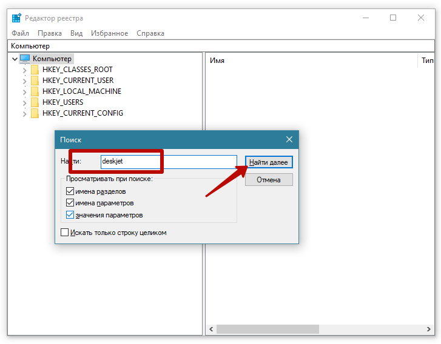Click the HKEY_LOCAL_MACHINE folder icon

click(35, 91)
